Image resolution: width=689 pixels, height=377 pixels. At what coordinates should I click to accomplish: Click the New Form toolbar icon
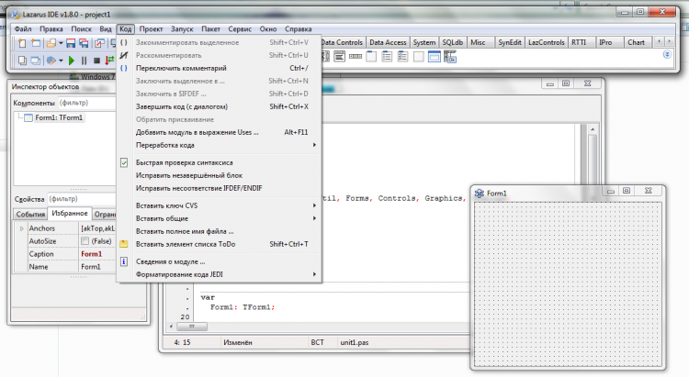point(36,42)
